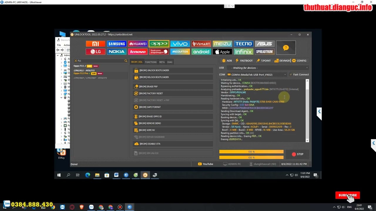Stop the current operation
Screen dimensions: 376x211
click(x=297, y=154)
